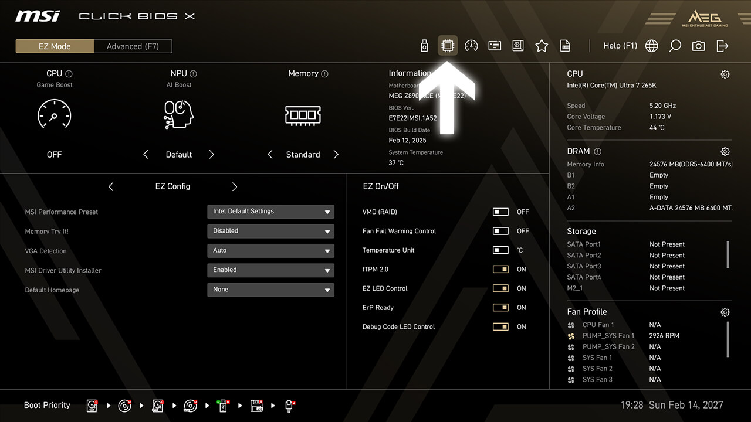Click the info icon beside Memory

pyautogui.click(x=324, y=74)
